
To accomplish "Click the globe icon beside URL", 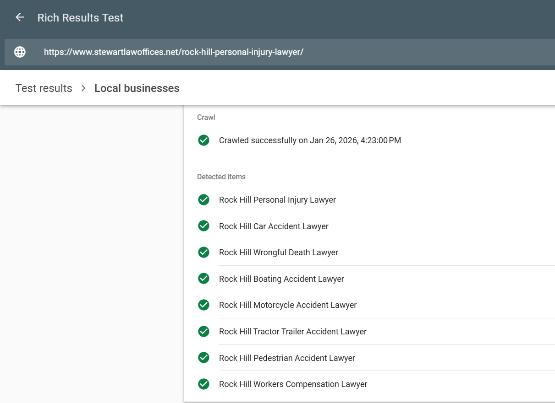I will tap(20, 52).
